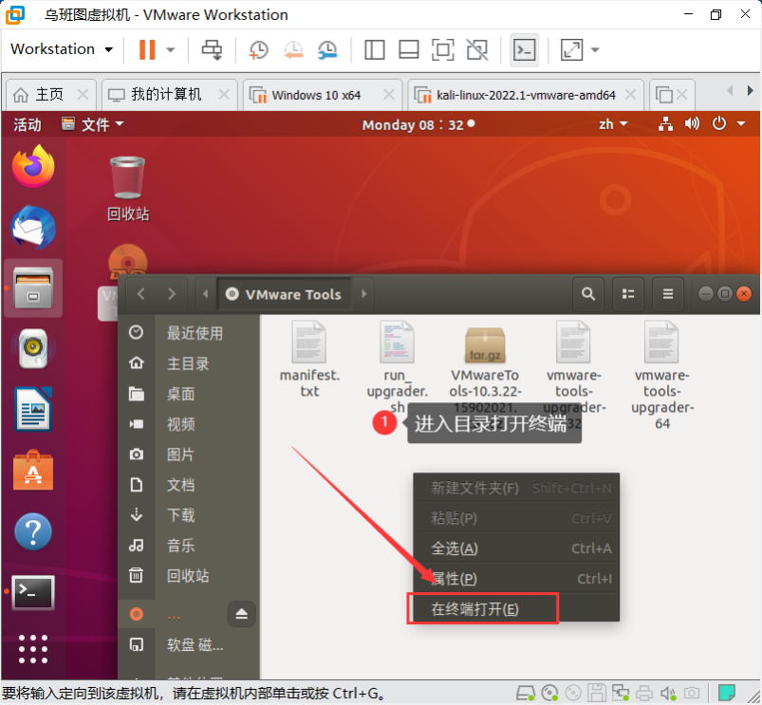Click the VMware pause virtual machine icon
Viewport: 762px width, 705px height.
(x=147, y=49)
